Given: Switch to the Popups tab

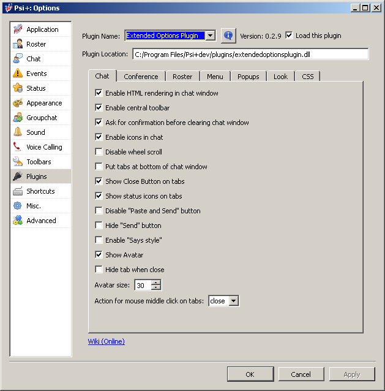Looking at the screenshot, I should coord(249,77).
